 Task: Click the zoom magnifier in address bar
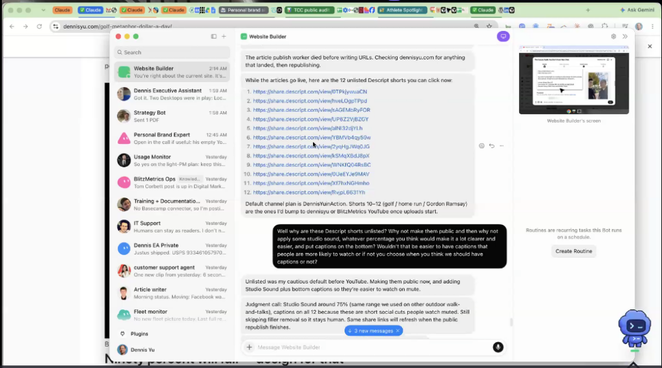[476, 26]
